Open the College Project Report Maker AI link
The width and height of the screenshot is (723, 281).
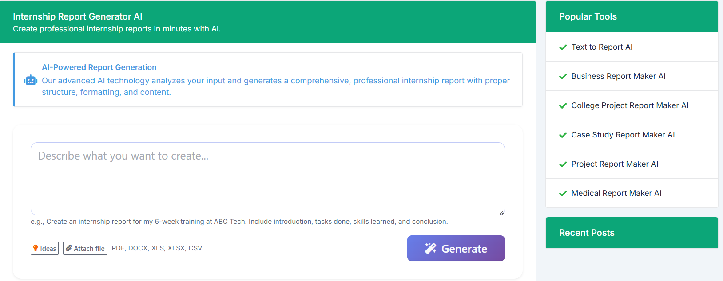click(x=629, y=105)
